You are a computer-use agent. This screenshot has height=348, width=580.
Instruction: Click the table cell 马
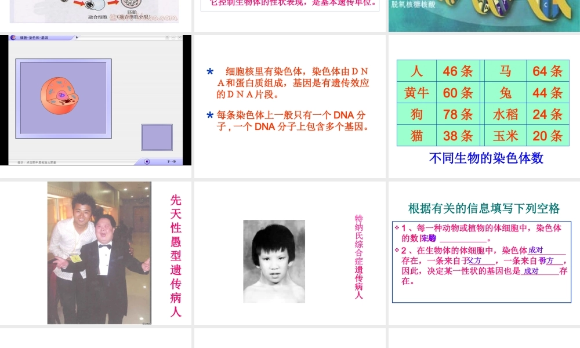505,71
